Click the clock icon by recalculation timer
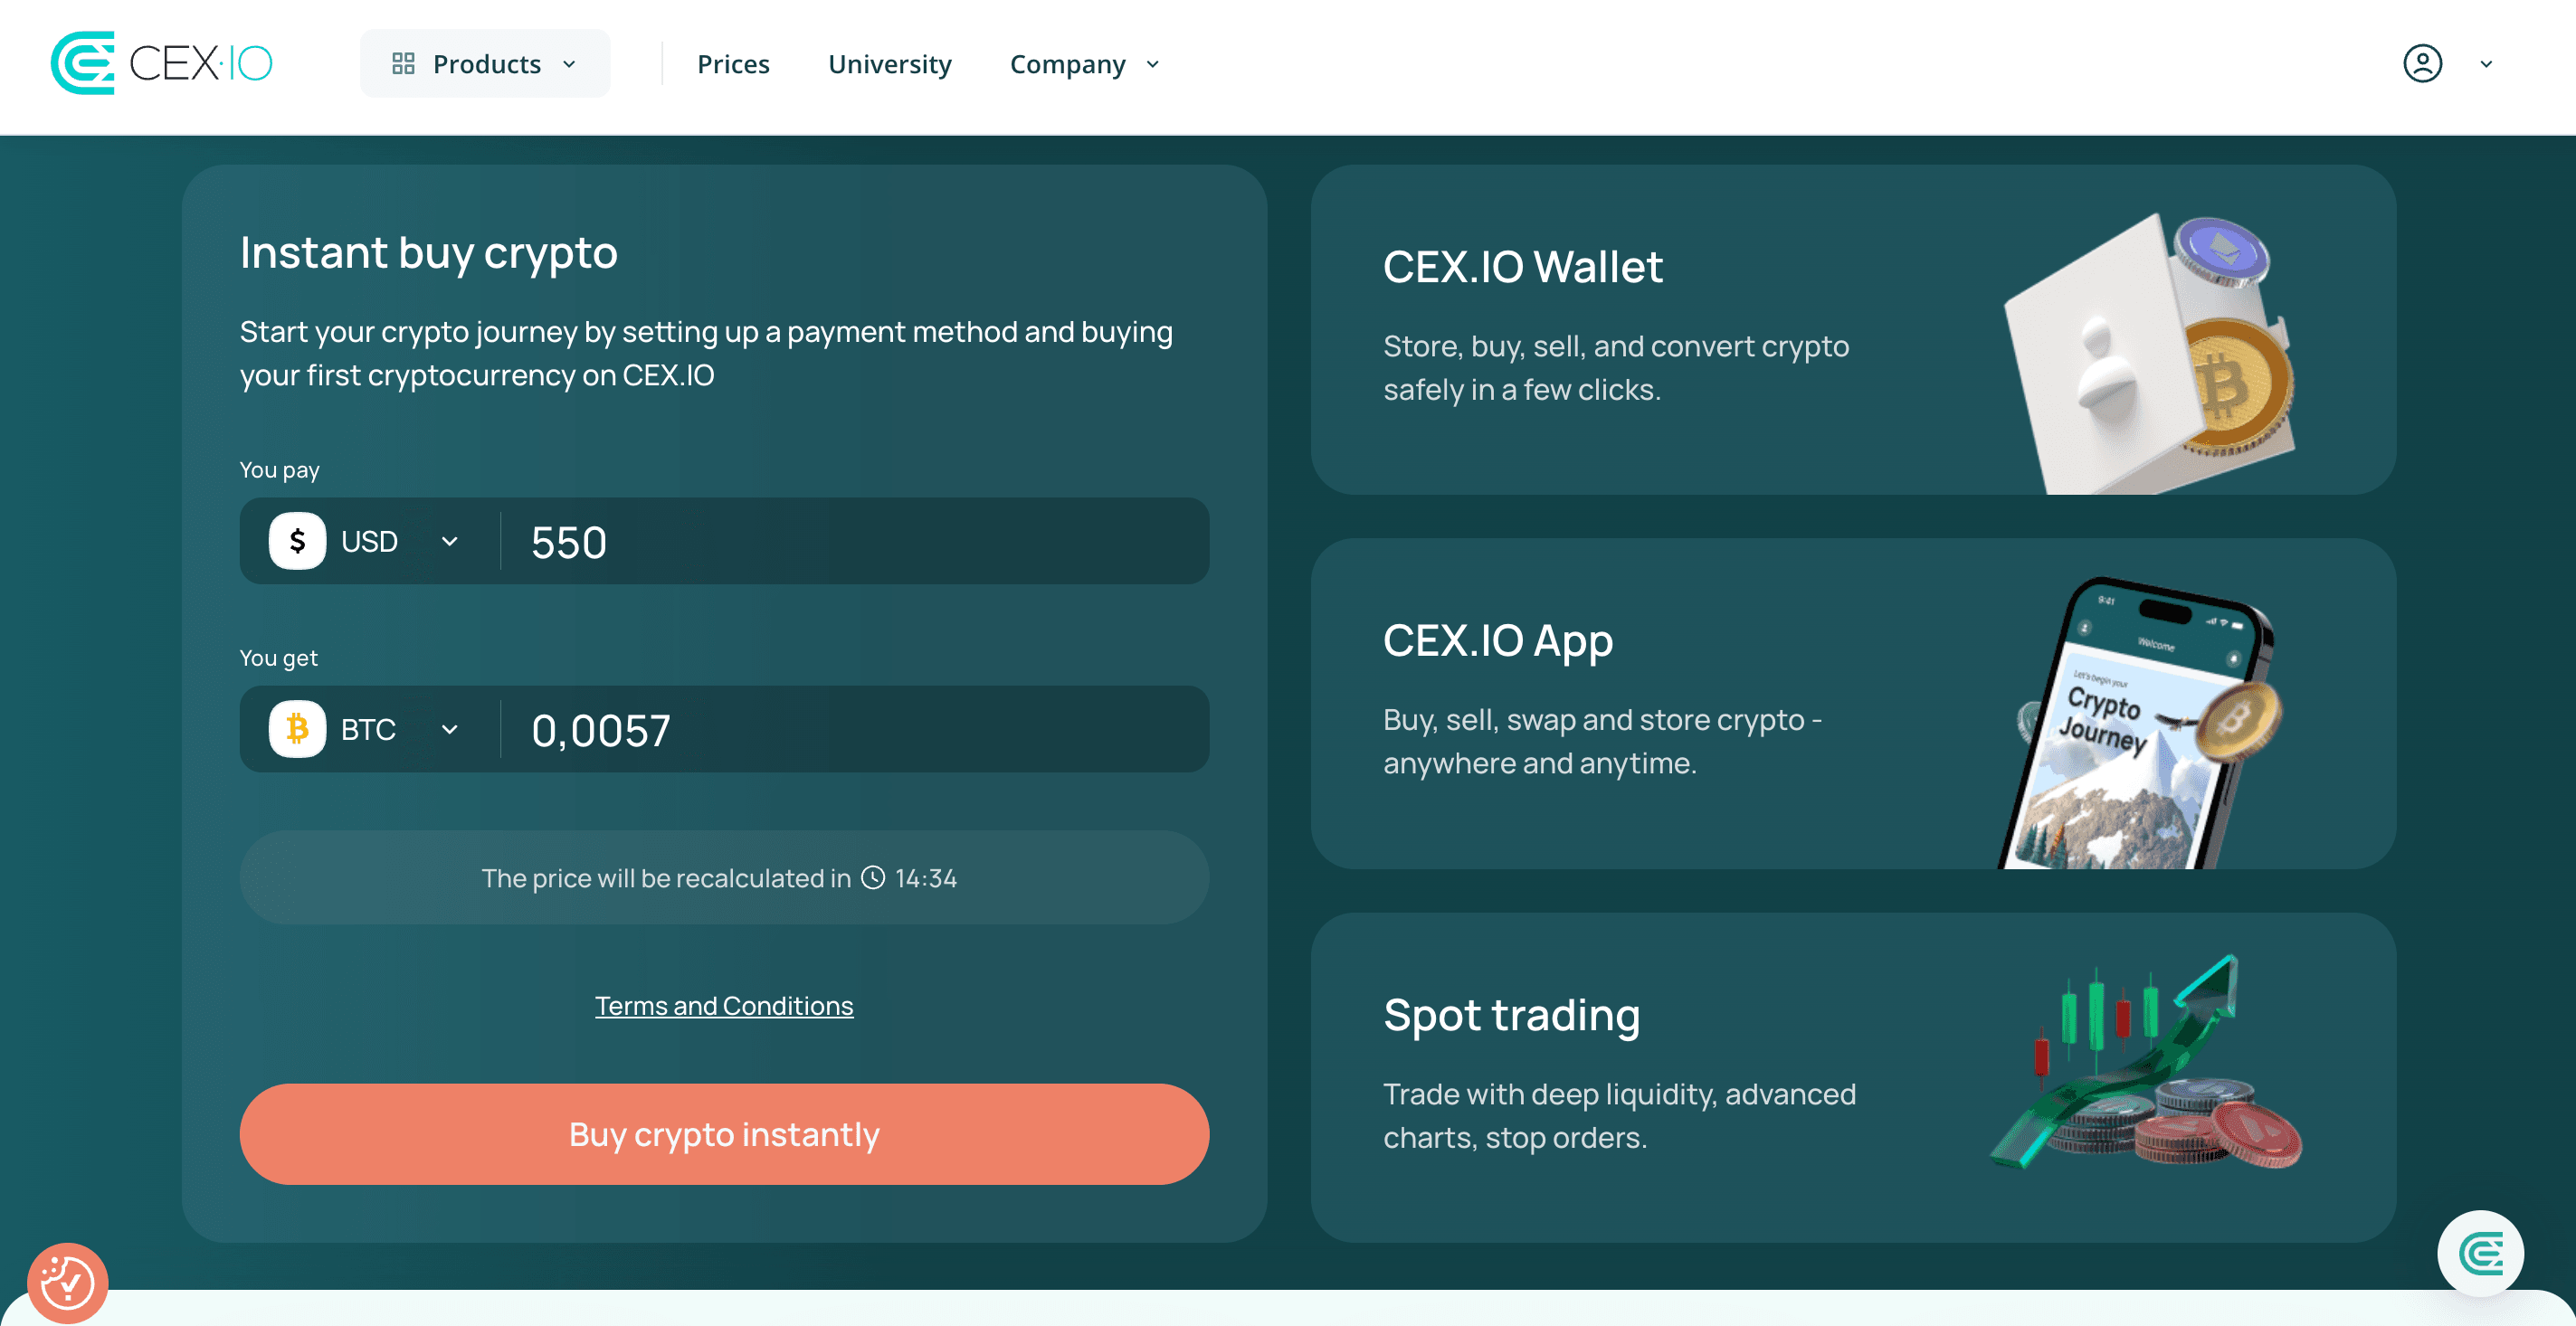 pos(873,877)
